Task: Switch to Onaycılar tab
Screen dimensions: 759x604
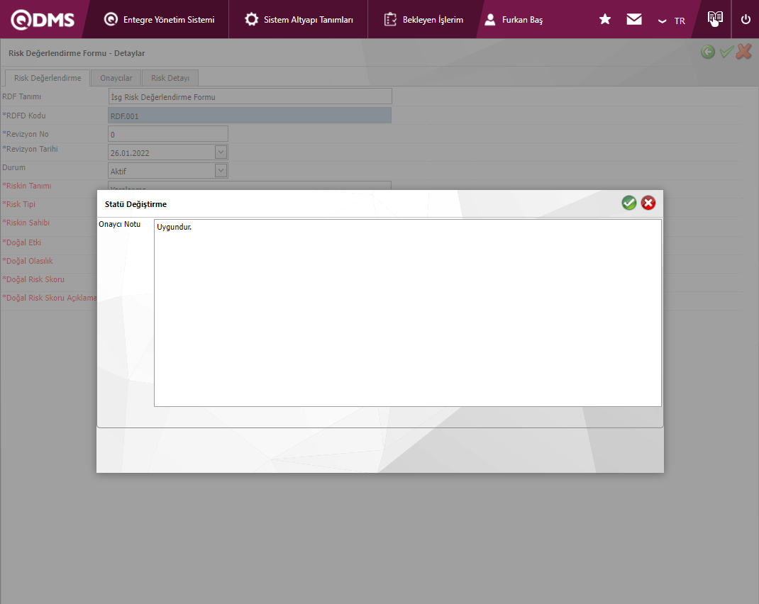Action: [x=116, y=78]
